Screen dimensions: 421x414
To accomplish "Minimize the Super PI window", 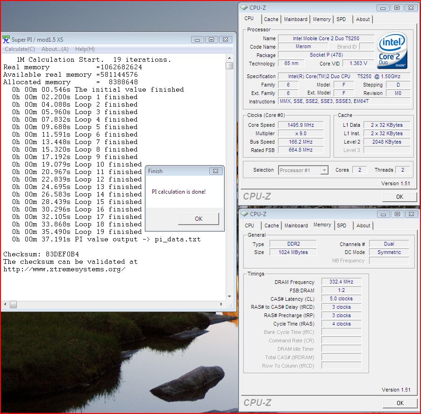I will pos(197,40).
